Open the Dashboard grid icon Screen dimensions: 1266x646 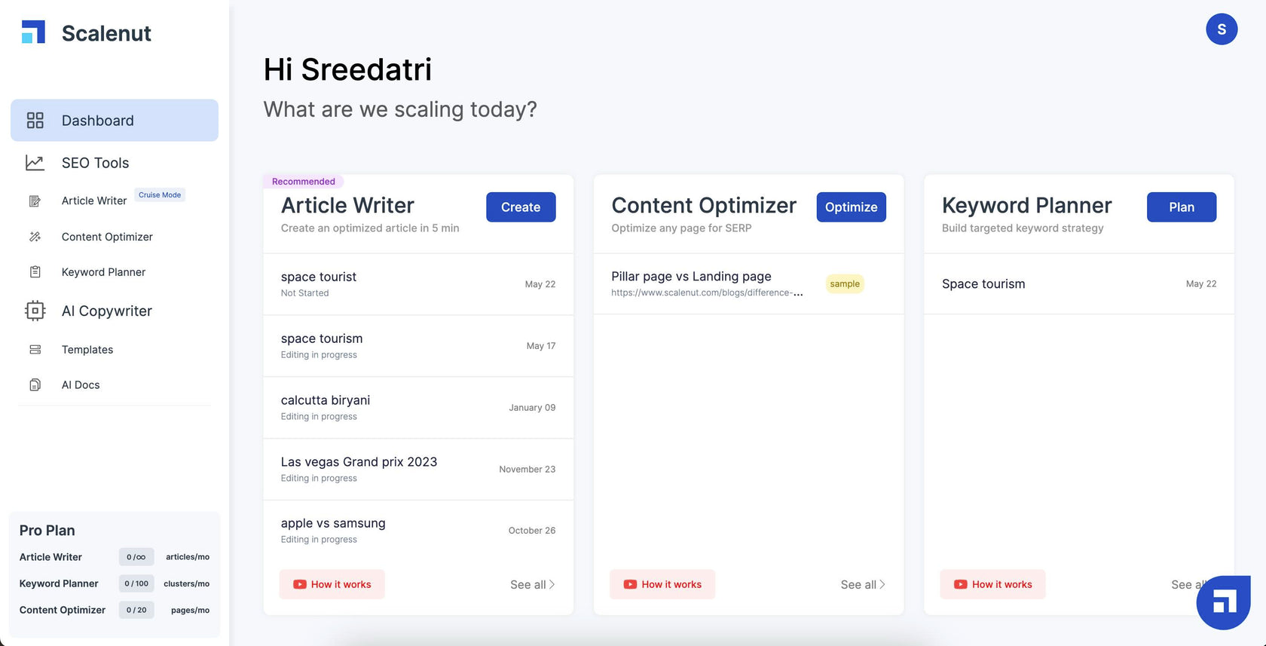35,121
